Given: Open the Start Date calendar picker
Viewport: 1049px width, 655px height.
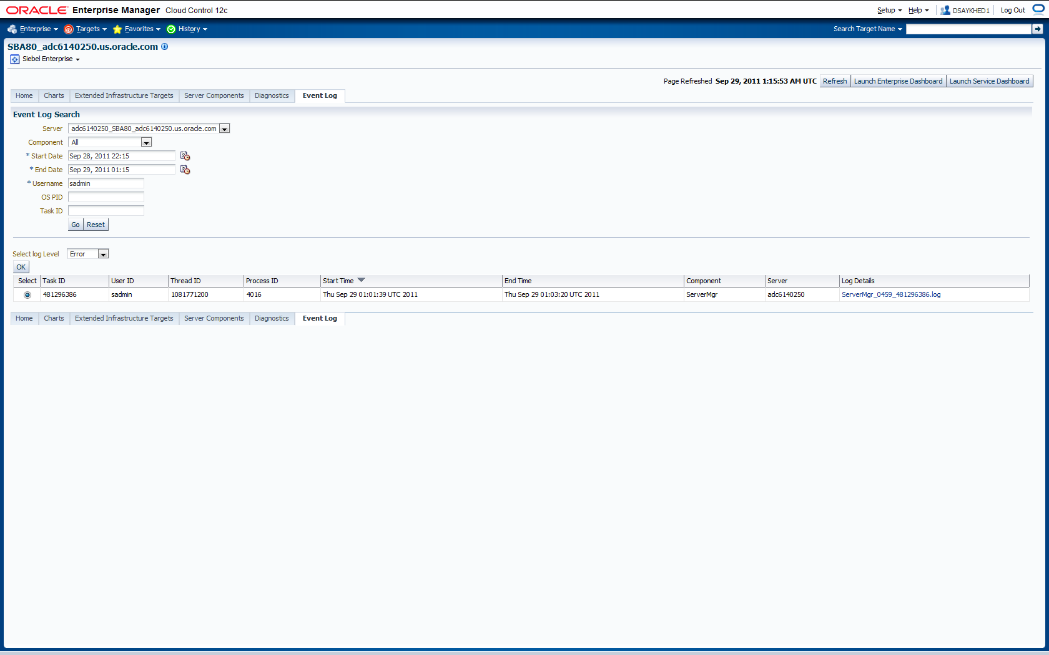Looking at the screenshot, I should coord(185,156).
